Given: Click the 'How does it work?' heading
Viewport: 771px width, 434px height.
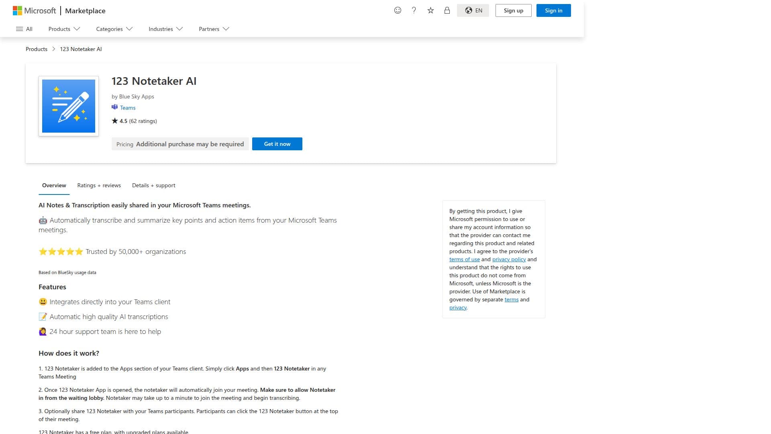Looking at the screenshot, I should tap(69, 353).
